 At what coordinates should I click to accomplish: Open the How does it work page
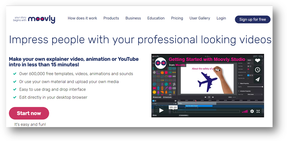pyautogui.click(x=82, y=18)
